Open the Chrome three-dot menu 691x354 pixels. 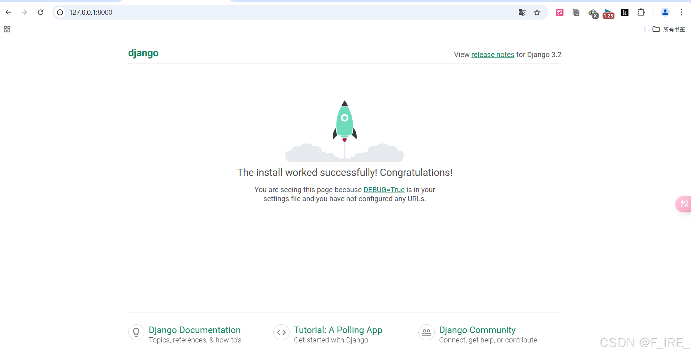coord(681,12)
